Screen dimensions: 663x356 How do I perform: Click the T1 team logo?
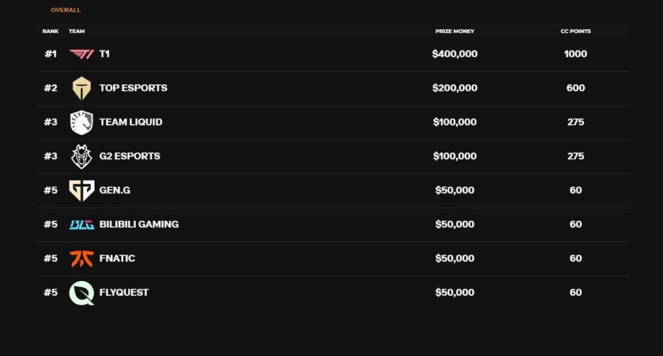coord(82,54)
